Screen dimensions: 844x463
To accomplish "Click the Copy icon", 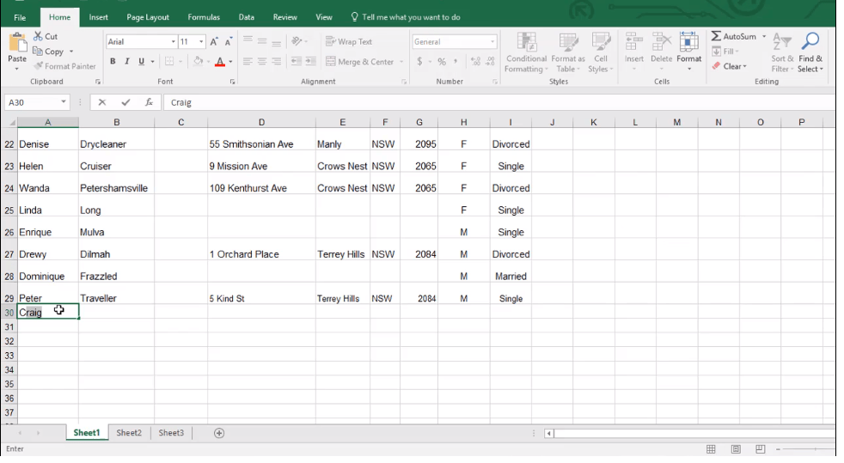I will point(38,51).
